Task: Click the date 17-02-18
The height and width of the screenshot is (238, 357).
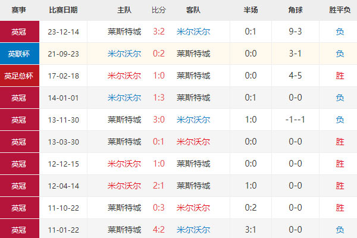Action: coord(63,76)
